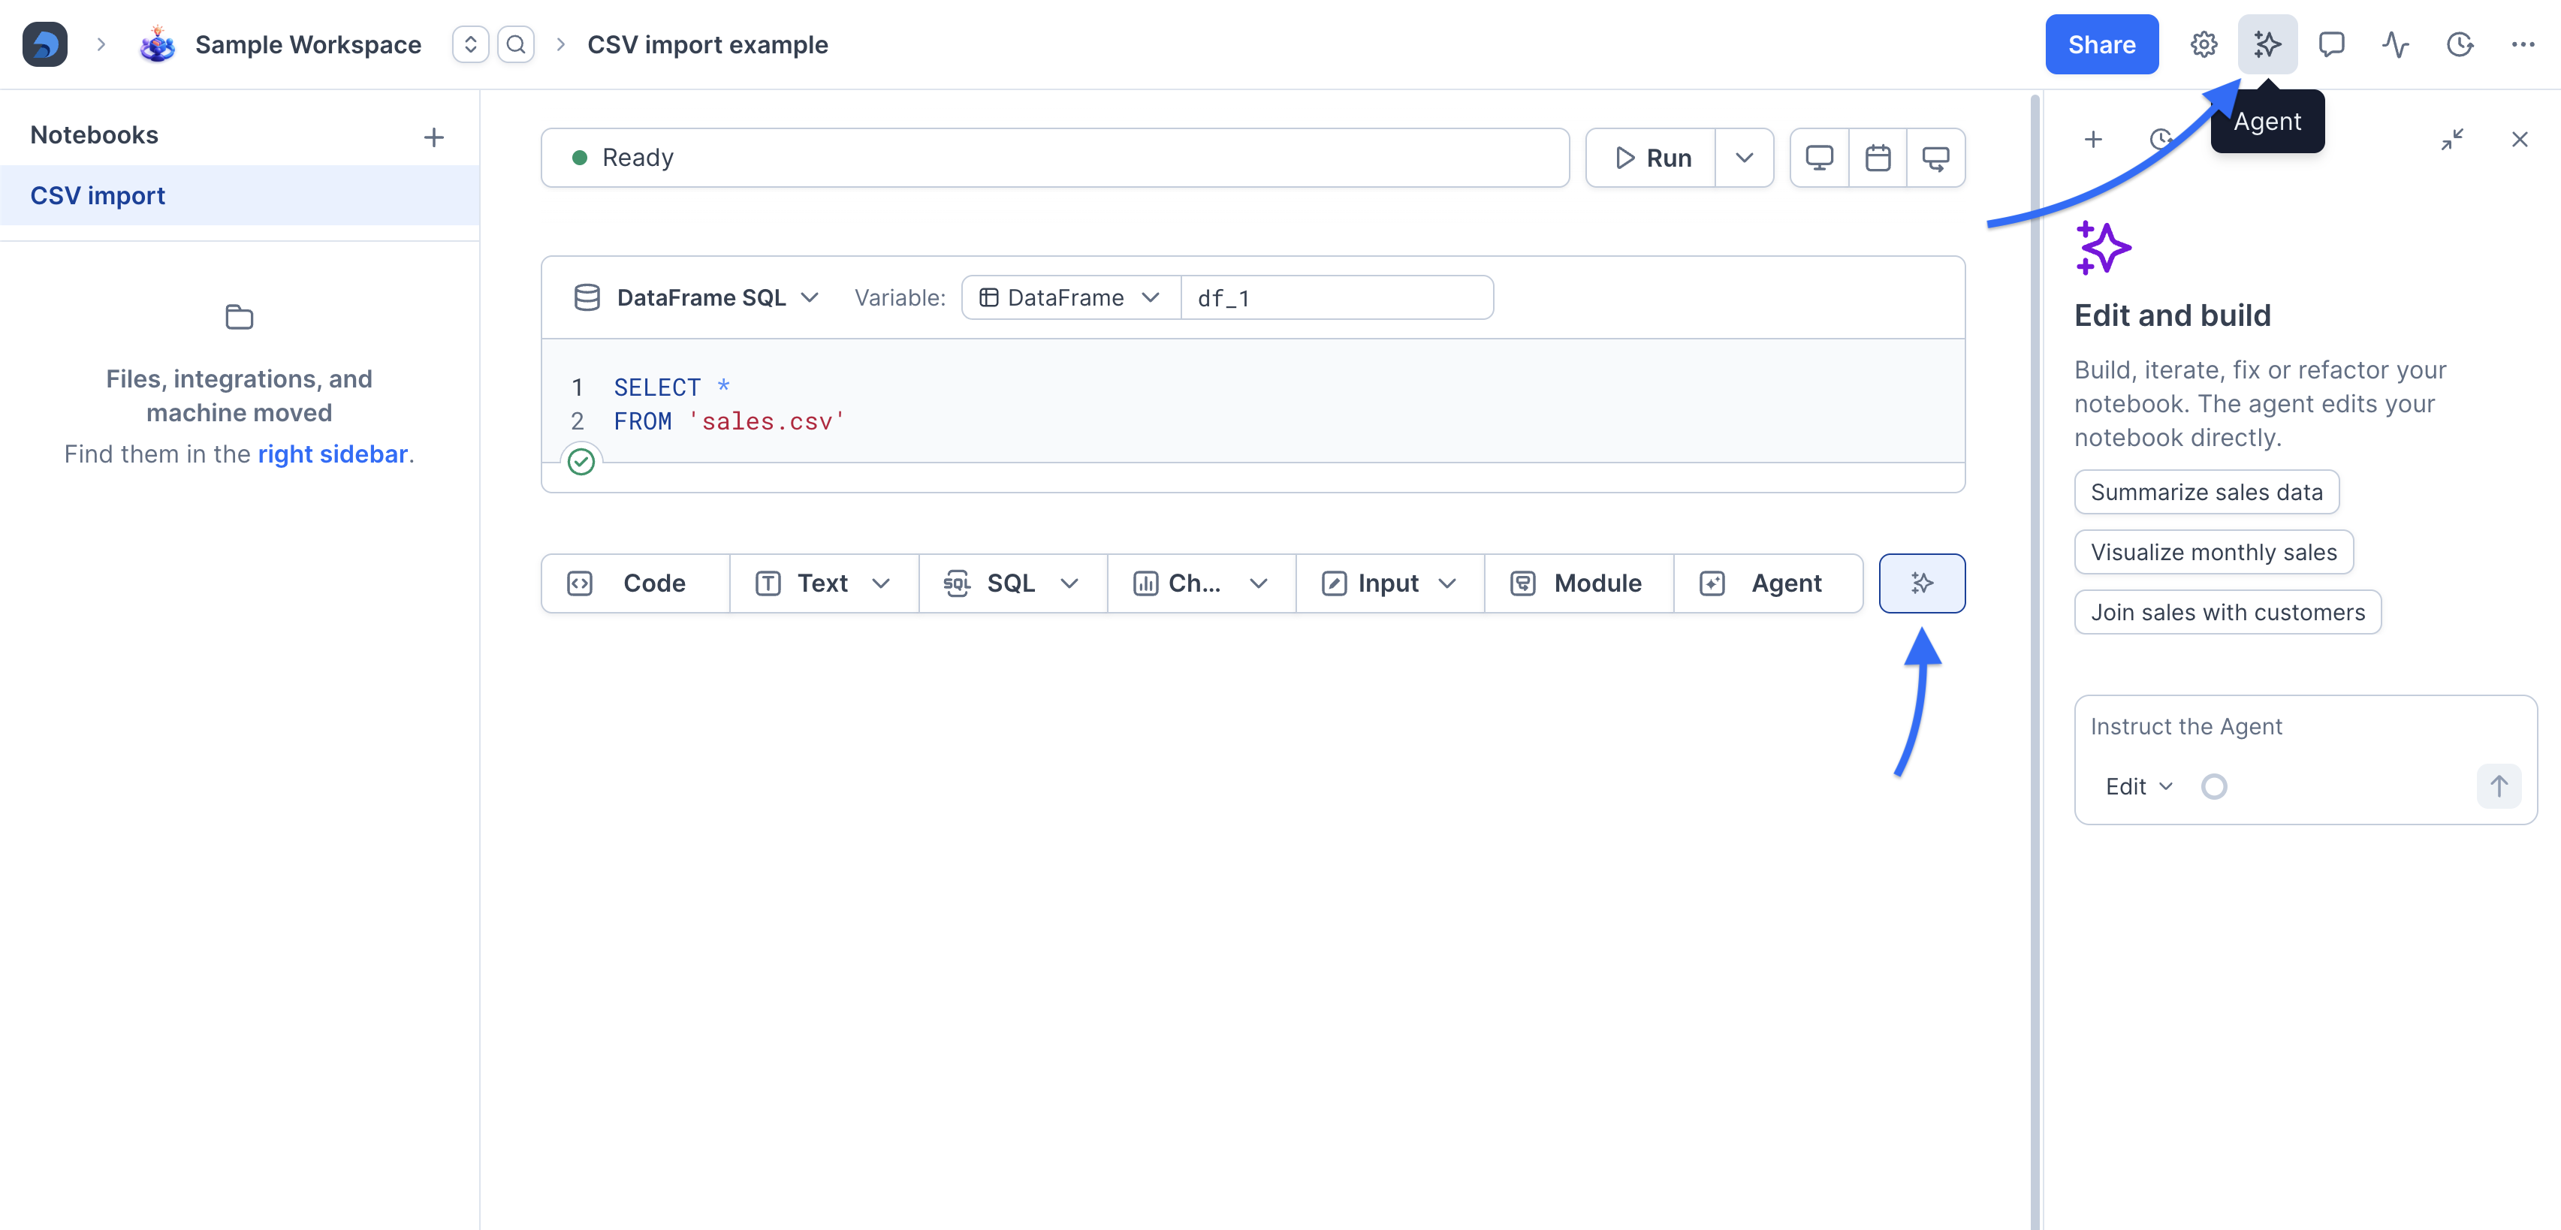Expand the Run options dropdown arrow
The image size is (2561, 1230).
[1744, 158]
